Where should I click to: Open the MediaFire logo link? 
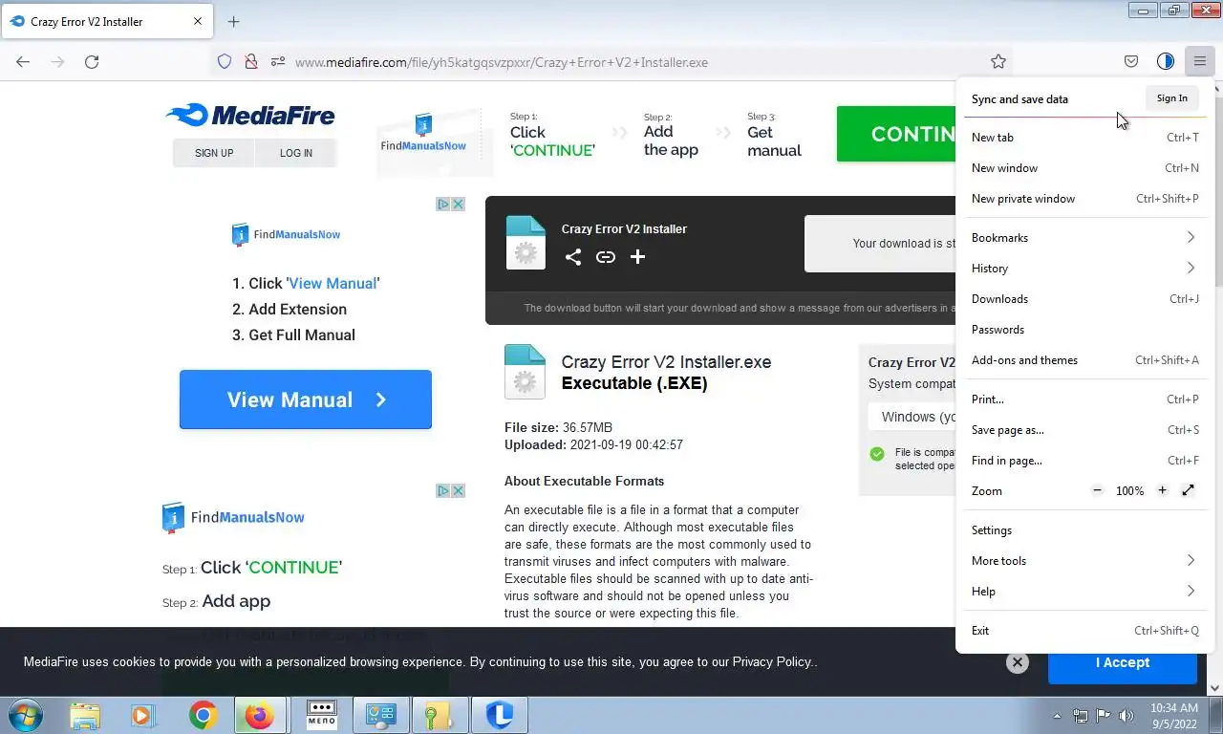pyautogui.click(x=250, y=116)
